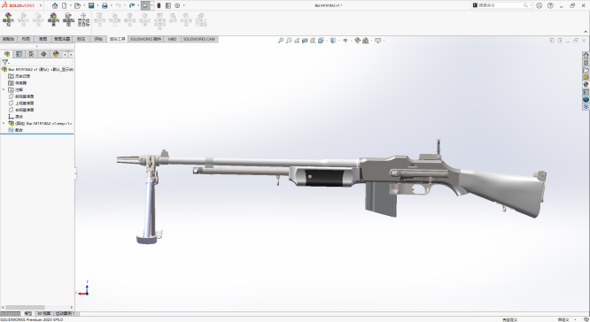Click the Help question mark icon

(x=550, y=5)
